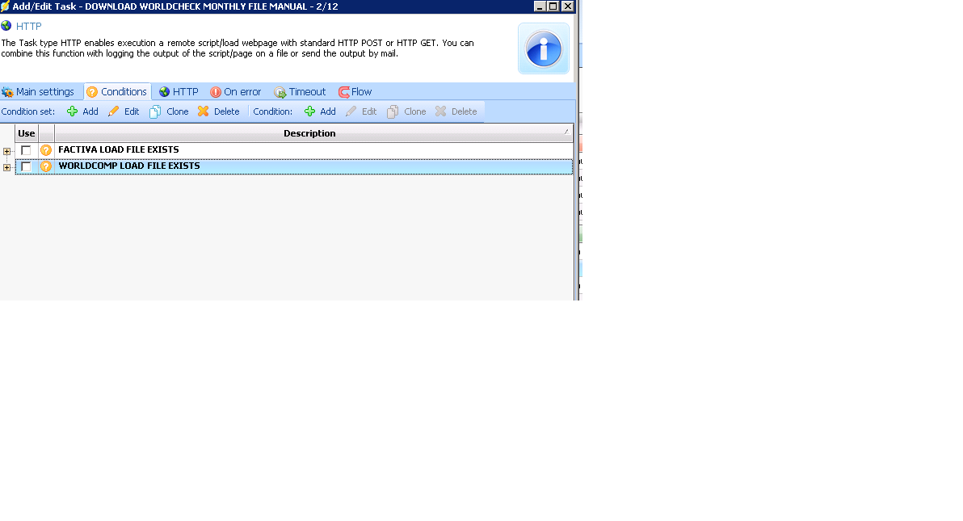Enable the WORLDCOMP LOAD FILE EXISTS checkbox
This screenshot has width=963, height=521.
[x=26, y=166]
